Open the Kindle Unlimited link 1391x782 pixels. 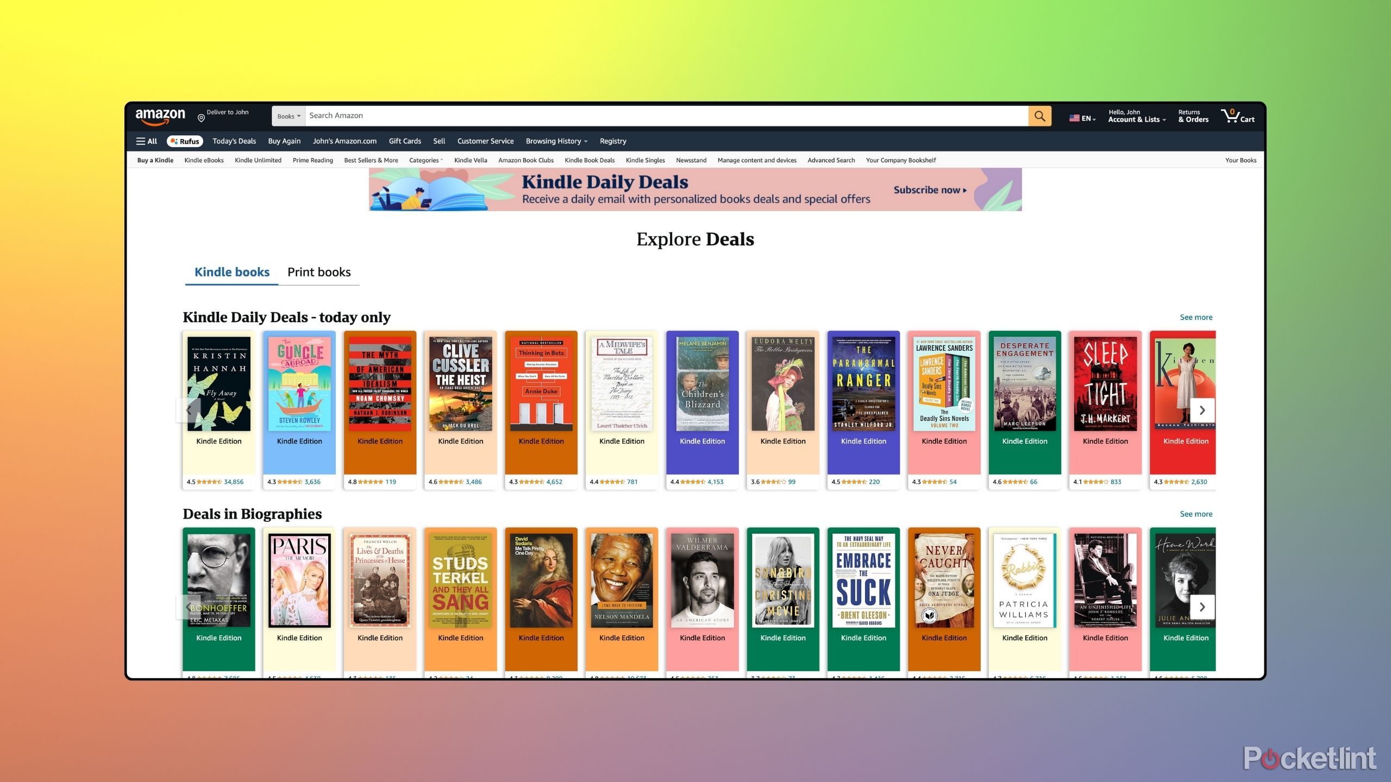click(x=258, y=160)
